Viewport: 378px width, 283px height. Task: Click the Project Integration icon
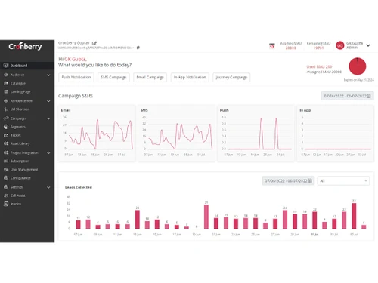point(6,152)
